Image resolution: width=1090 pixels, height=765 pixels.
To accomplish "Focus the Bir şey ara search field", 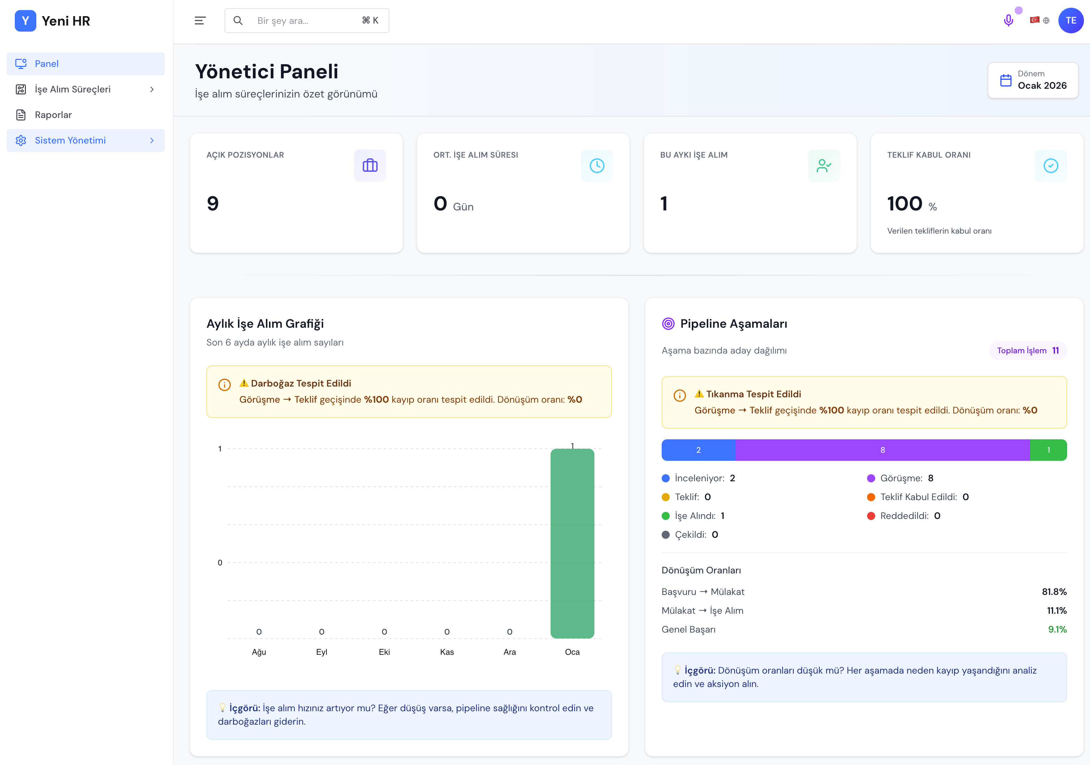I will (307, 21).
